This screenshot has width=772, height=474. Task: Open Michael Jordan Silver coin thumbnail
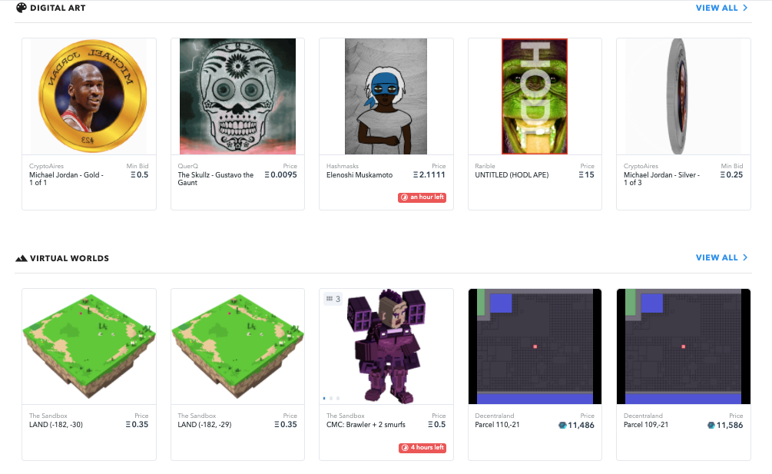tap(684, 97)
